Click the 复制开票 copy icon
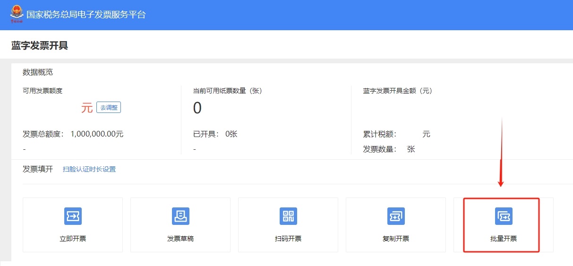 396,216
